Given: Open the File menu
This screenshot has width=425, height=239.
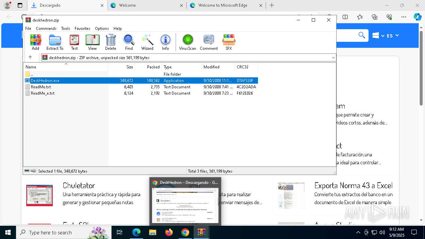Looking at the screenshot, I should tap(28, 29).
